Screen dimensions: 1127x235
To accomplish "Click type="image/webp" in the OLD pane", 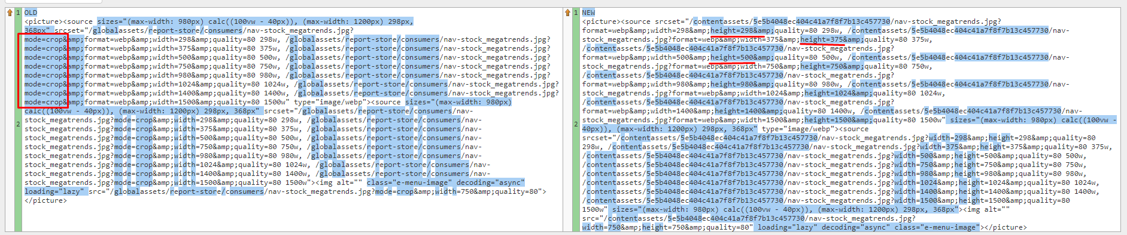I will click(x=328, y=102).
